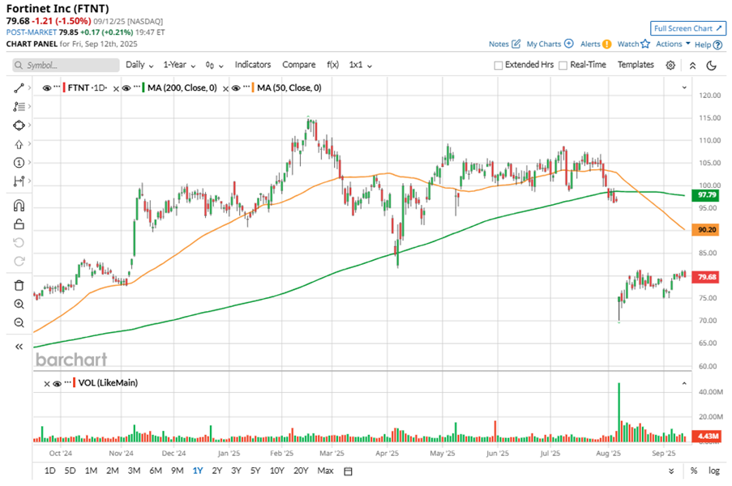Image resolution: width=732 pixels, height=486 pixels.
Task: Open the text and list annotation tool
Action: point(19,107)
